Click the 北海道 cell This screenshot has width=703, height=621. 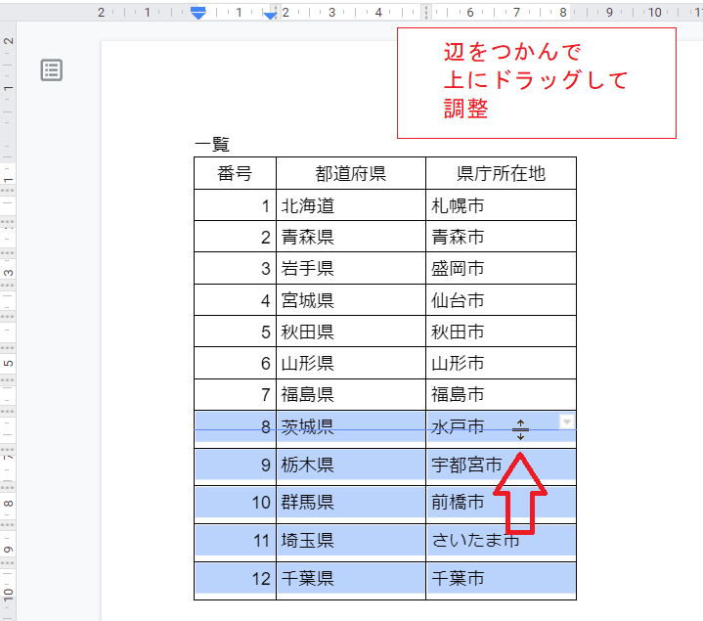point(351,205)
